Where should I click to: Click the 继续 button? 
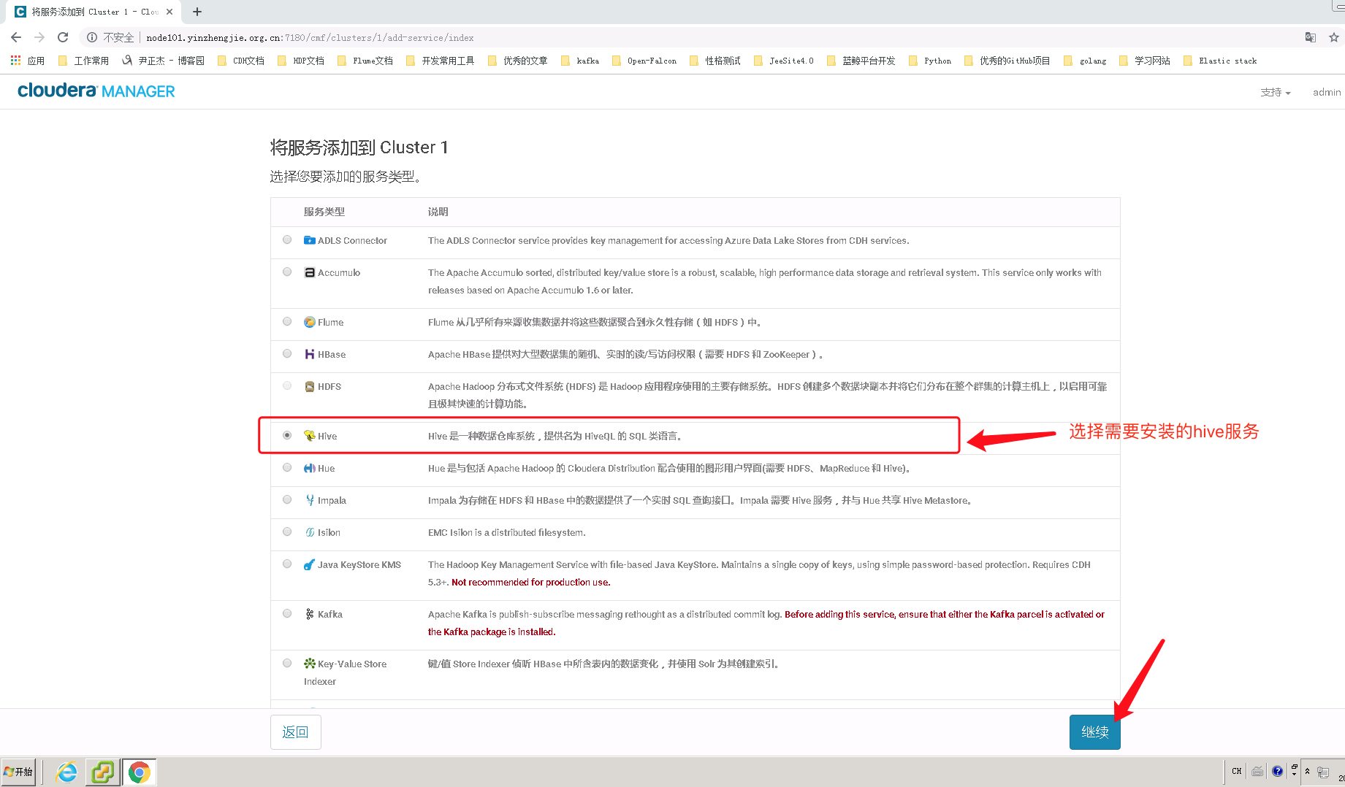pyautogui.click(x=1094, y=732)
